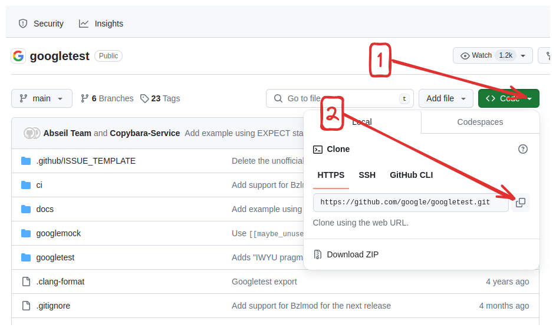The height and width of the screenshot is (331, 556).
Task: Open the .github/ISSUE_TEMPLATE folder
Action: [x=86, y=161]
